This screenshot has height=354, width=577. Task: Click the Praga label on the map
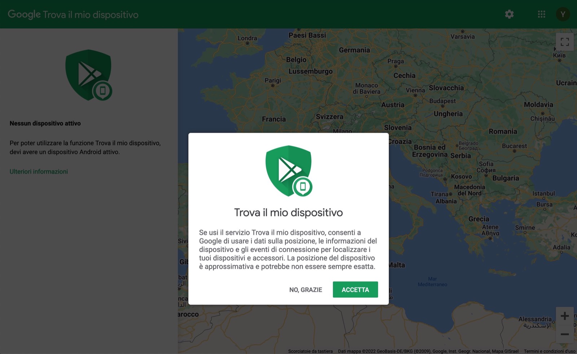click(x=396, y=61)
